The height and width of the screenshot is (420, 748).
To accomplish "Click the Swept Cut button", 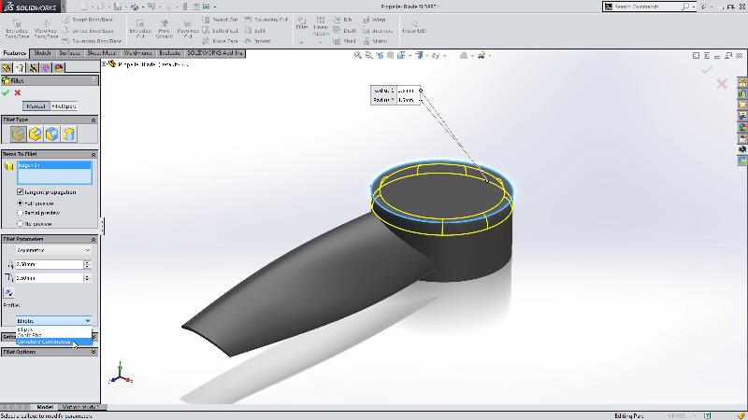I will click(x=220, y=20).
